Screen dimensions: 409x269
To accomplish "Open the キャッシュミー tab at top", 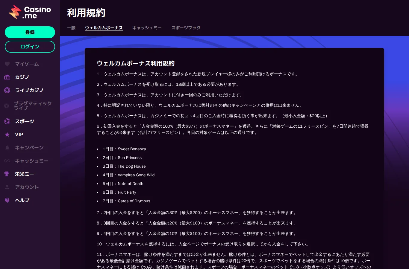I will [x=147, y=28].
